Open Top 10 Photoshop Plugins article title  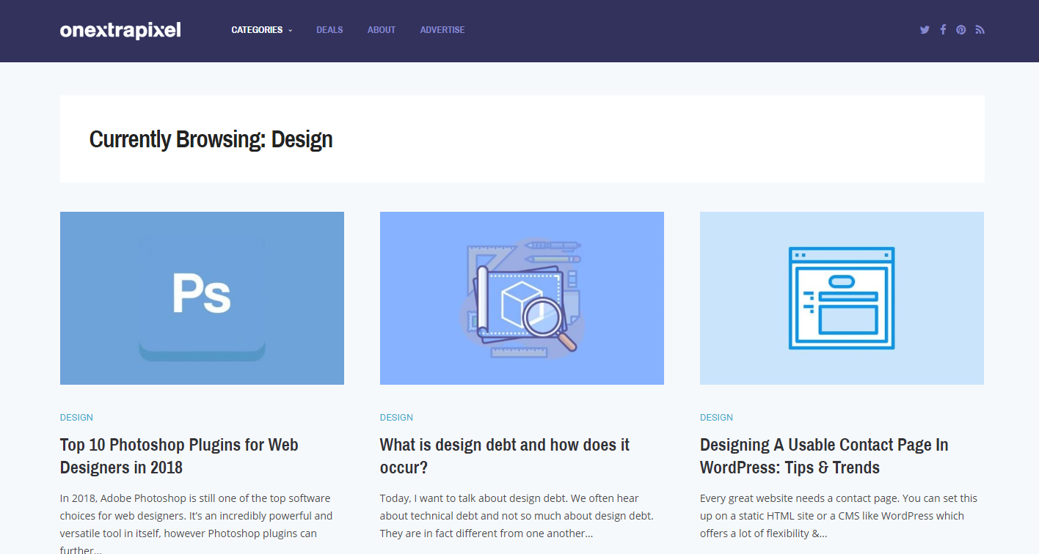179,456
